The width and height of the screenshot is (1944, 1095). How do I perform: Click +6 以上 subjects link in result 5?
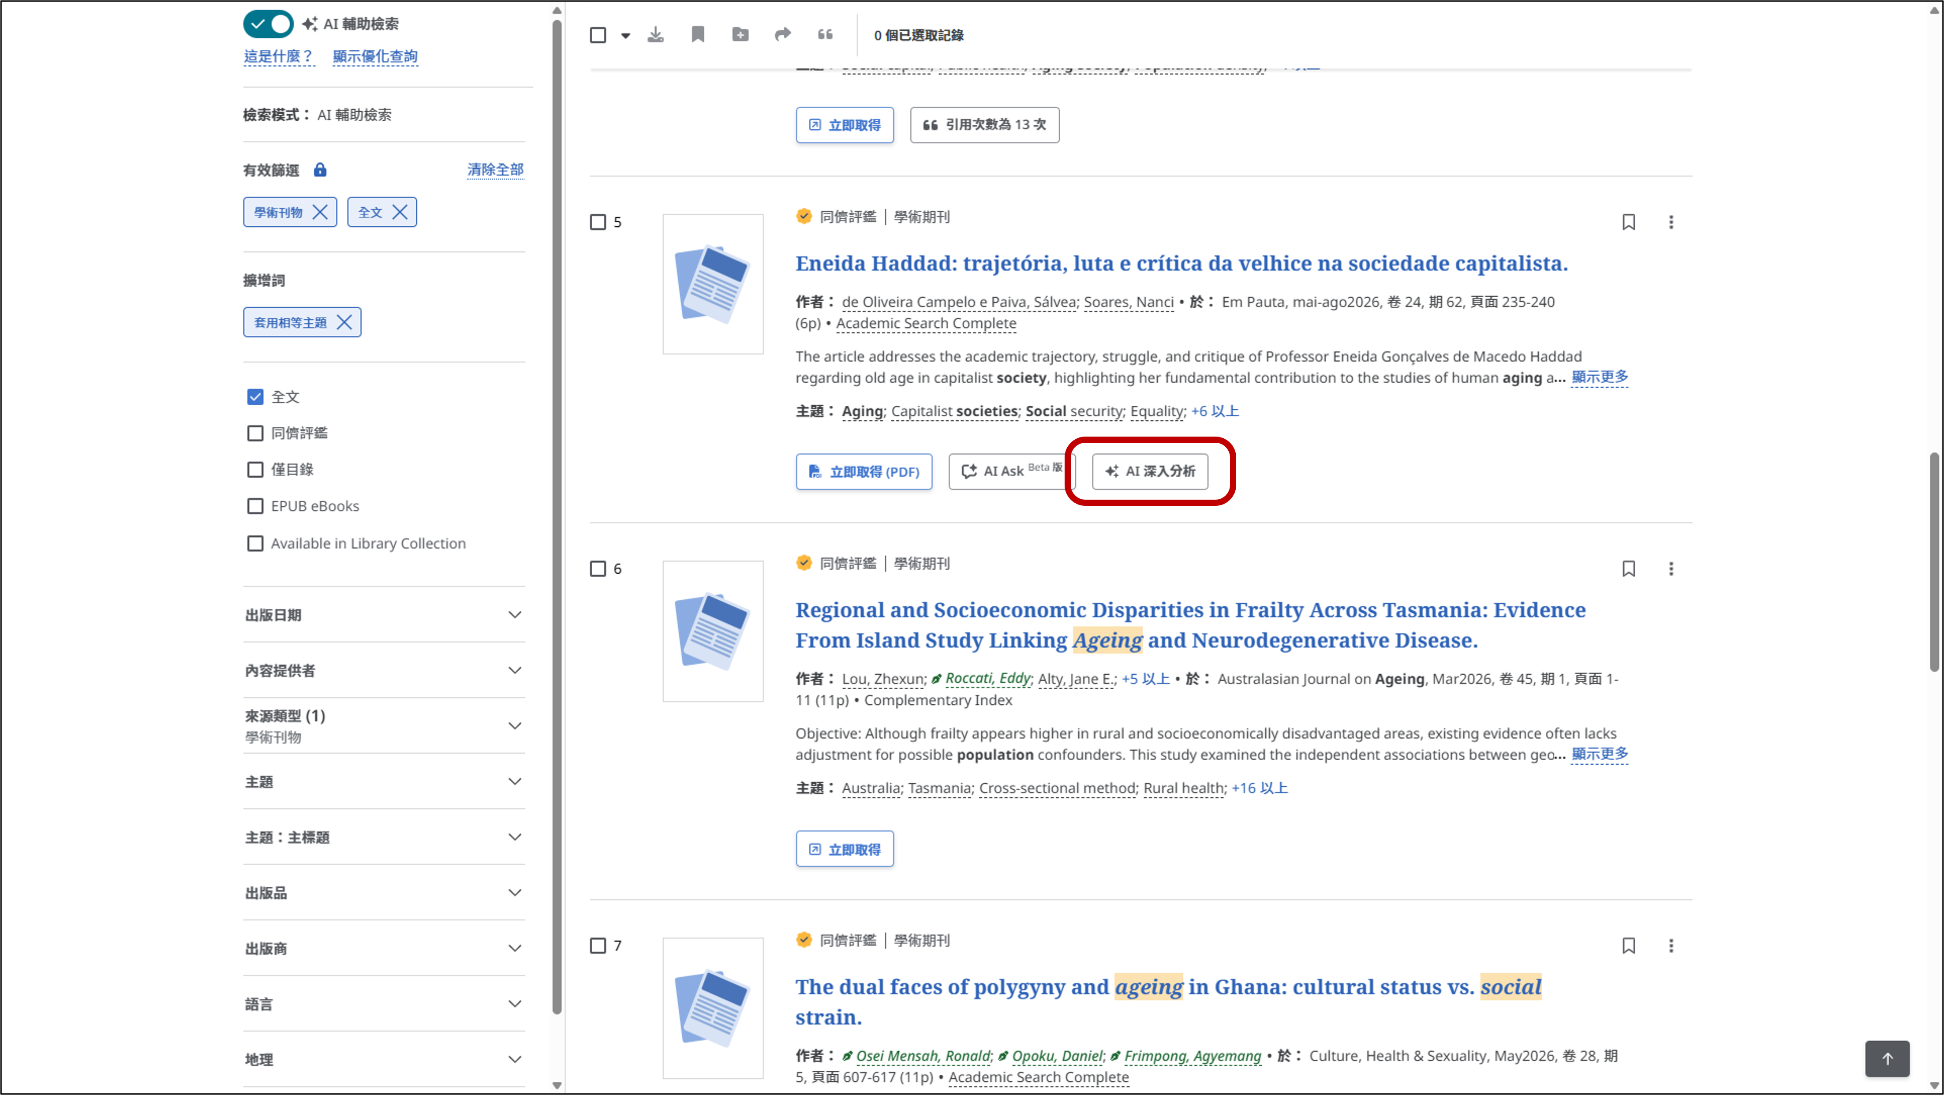(x=1214, y=411)
